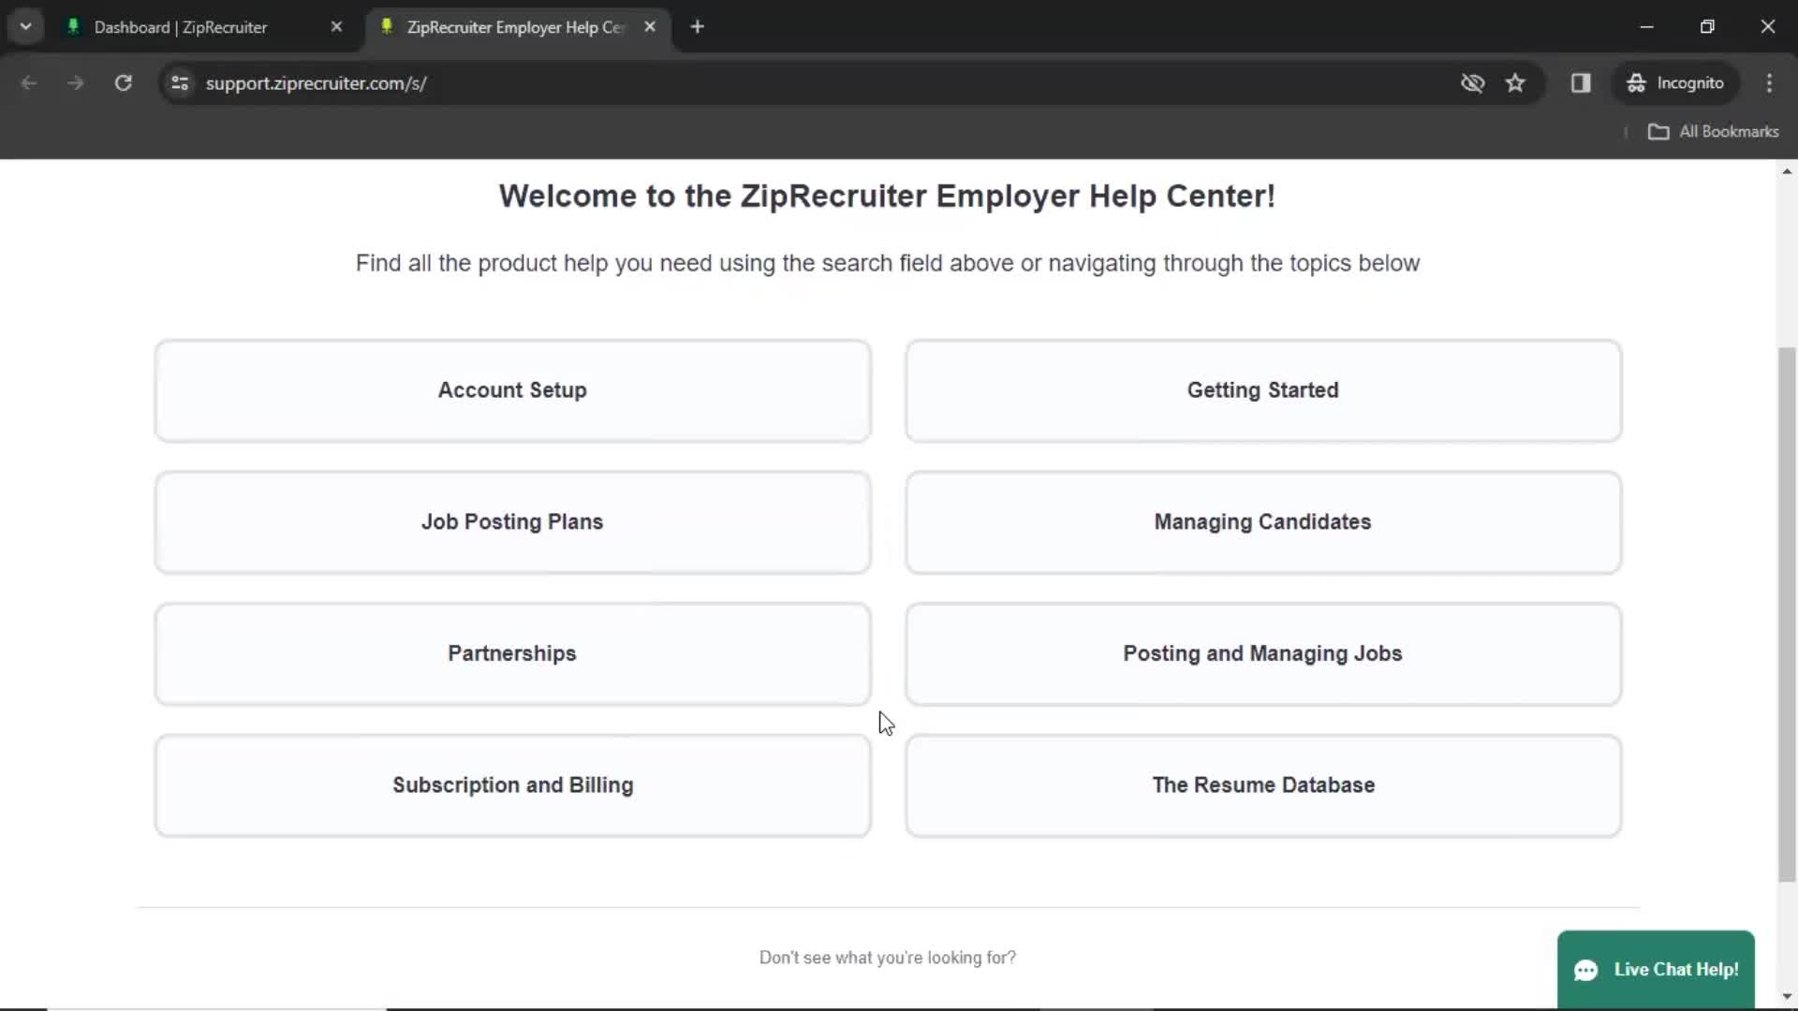This screenshot has width=1798, height=1011.
Task: Minimize the browser window
Action: pos(1646,27)
